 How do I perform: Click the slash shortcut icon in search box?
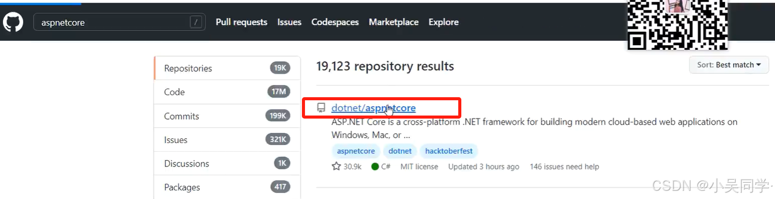[x=195, y=22]
